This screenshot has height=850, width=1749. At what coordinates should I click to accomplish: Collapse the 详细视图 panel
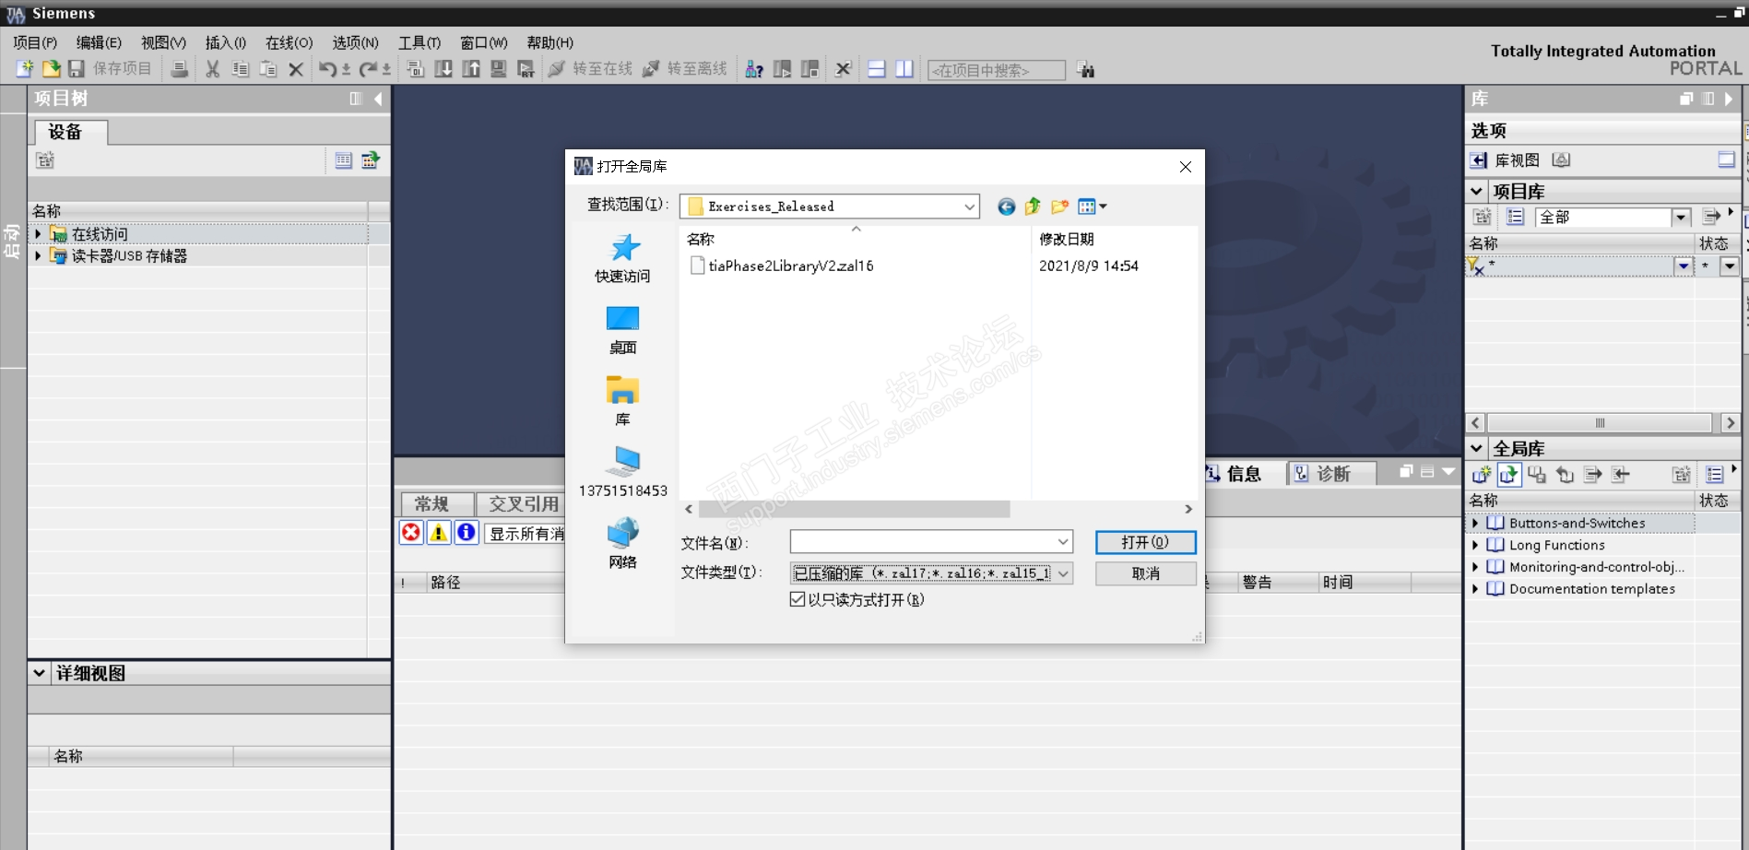point(39,673)
